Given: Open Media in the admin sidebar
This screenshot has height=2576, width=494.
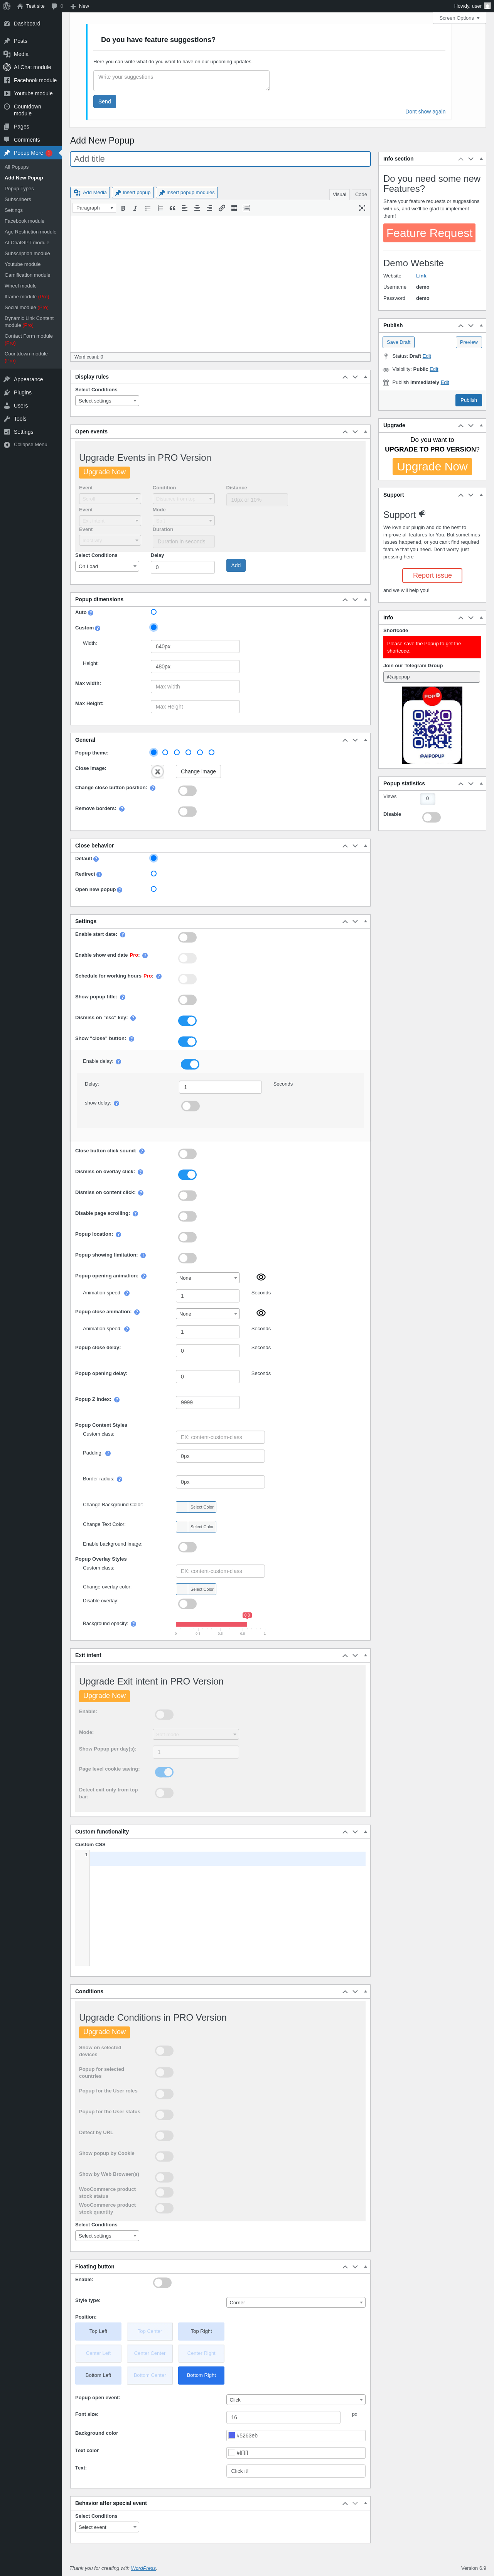Looking at the screenshot, I should 30,54.
